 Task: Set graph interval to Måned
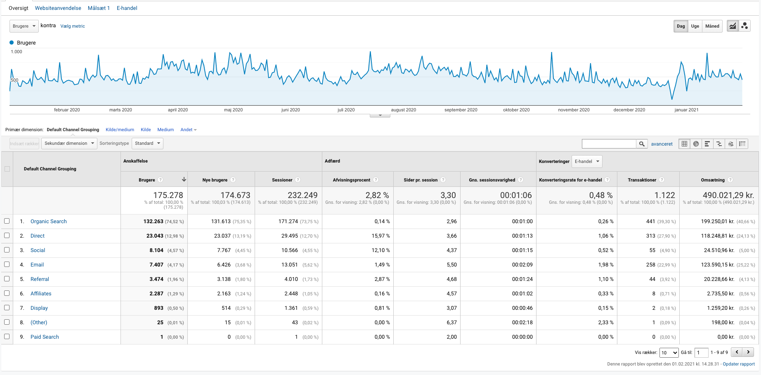(x=712, y=26)
